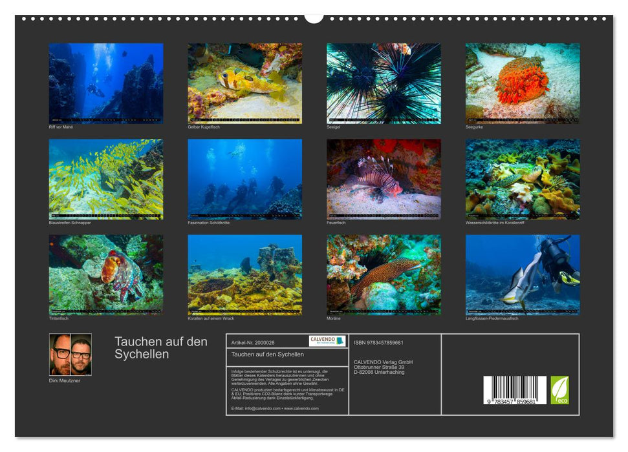Select the orange Seegurke photo

coord(523,83)
